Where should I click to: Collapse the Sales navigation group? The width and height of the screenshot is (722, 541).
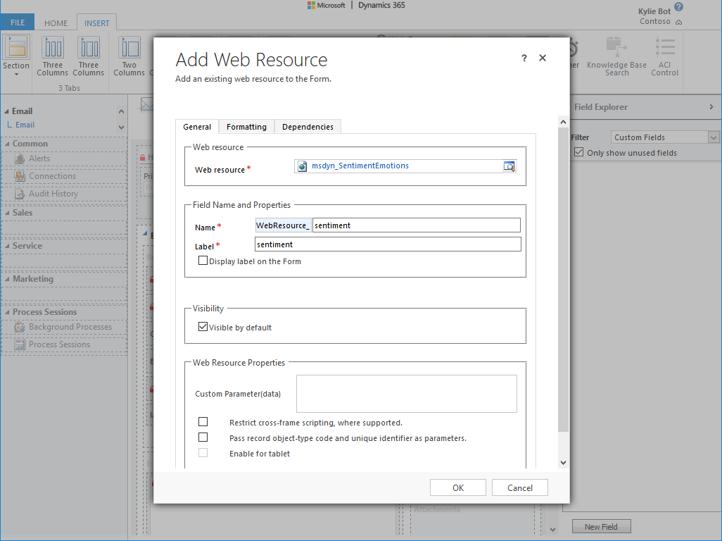(x=7, y=213)
